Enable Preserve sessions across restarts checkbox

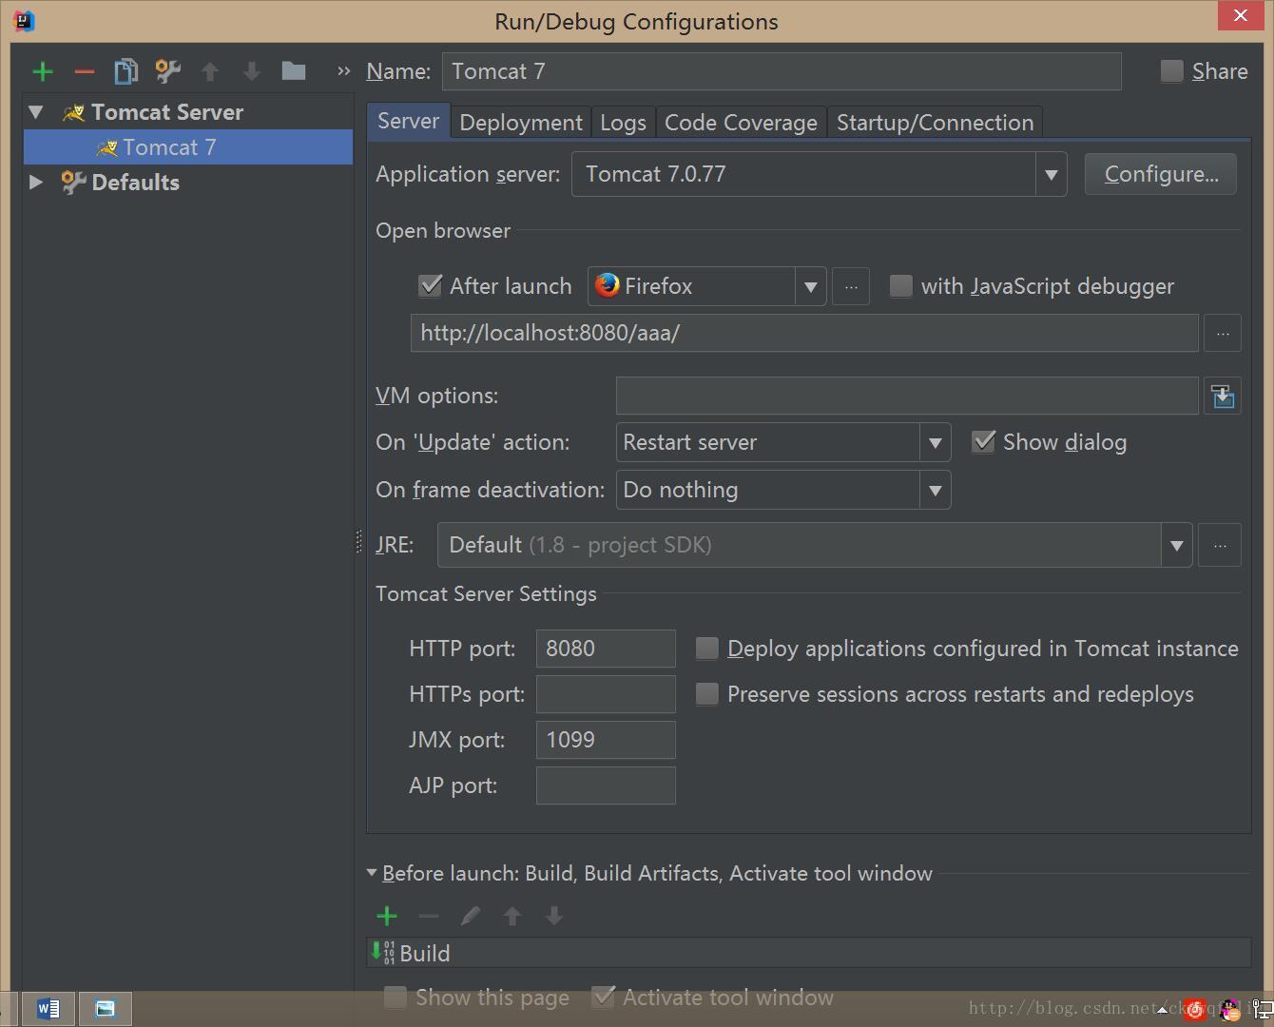[706, 694]
